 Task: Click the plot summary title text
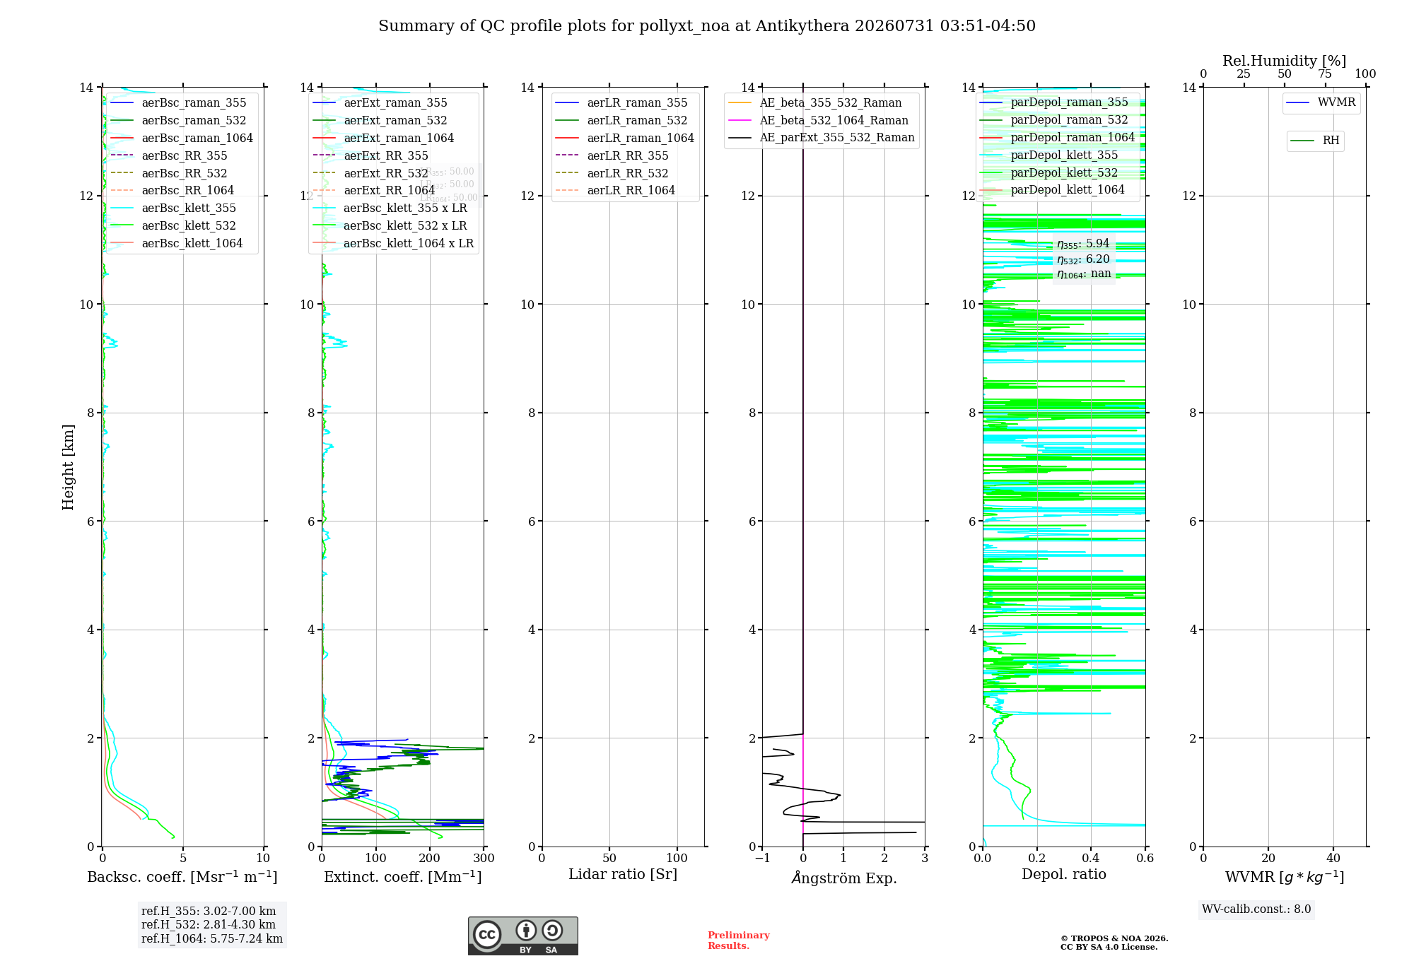(707, 26)
